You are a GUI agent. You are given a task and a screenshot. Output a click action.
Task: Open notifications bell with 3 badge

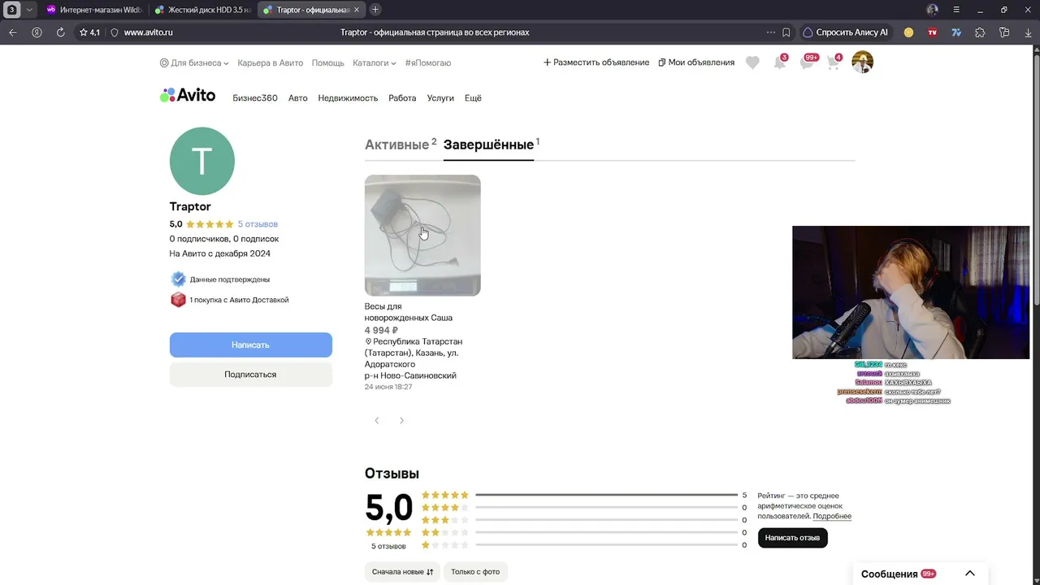pyautogui.click(x=780, y=63)
